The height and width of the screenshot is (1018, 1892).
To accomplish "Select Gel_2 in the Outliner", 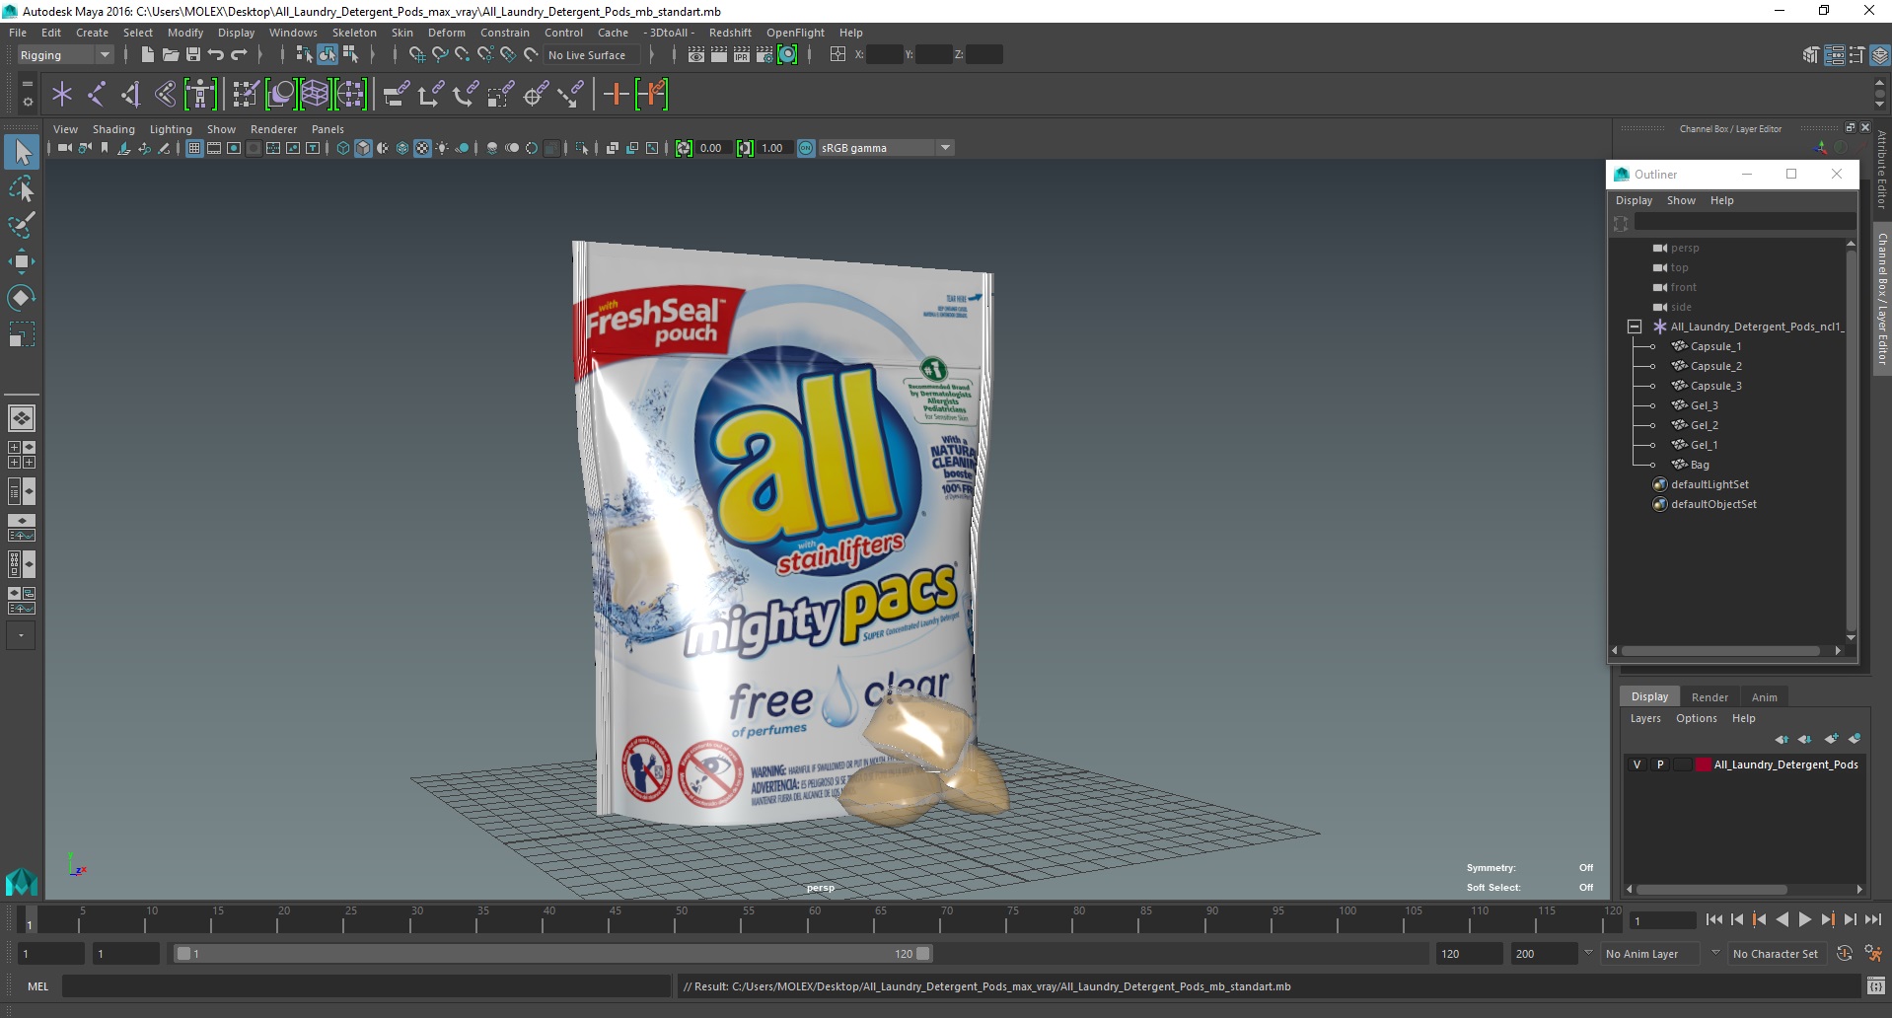I will click(x=1704, y=425).
